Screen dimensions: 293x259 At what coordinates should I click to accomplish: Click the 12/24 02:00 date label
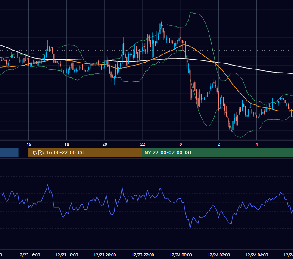coord(218,255)
